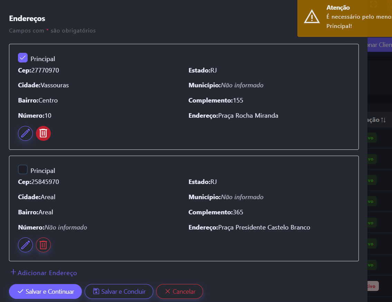The height and width of the screenshot is (302, 392).
Task: Click the partially visible Adicionar Cliente button
Action: pos(379,45)
